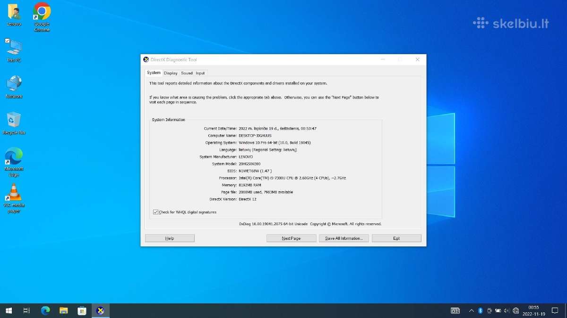Viewport: 567px width, 318px height.
Task: Click the DirectX Diagnostic Tool title text
Action: tap(173, 60)
